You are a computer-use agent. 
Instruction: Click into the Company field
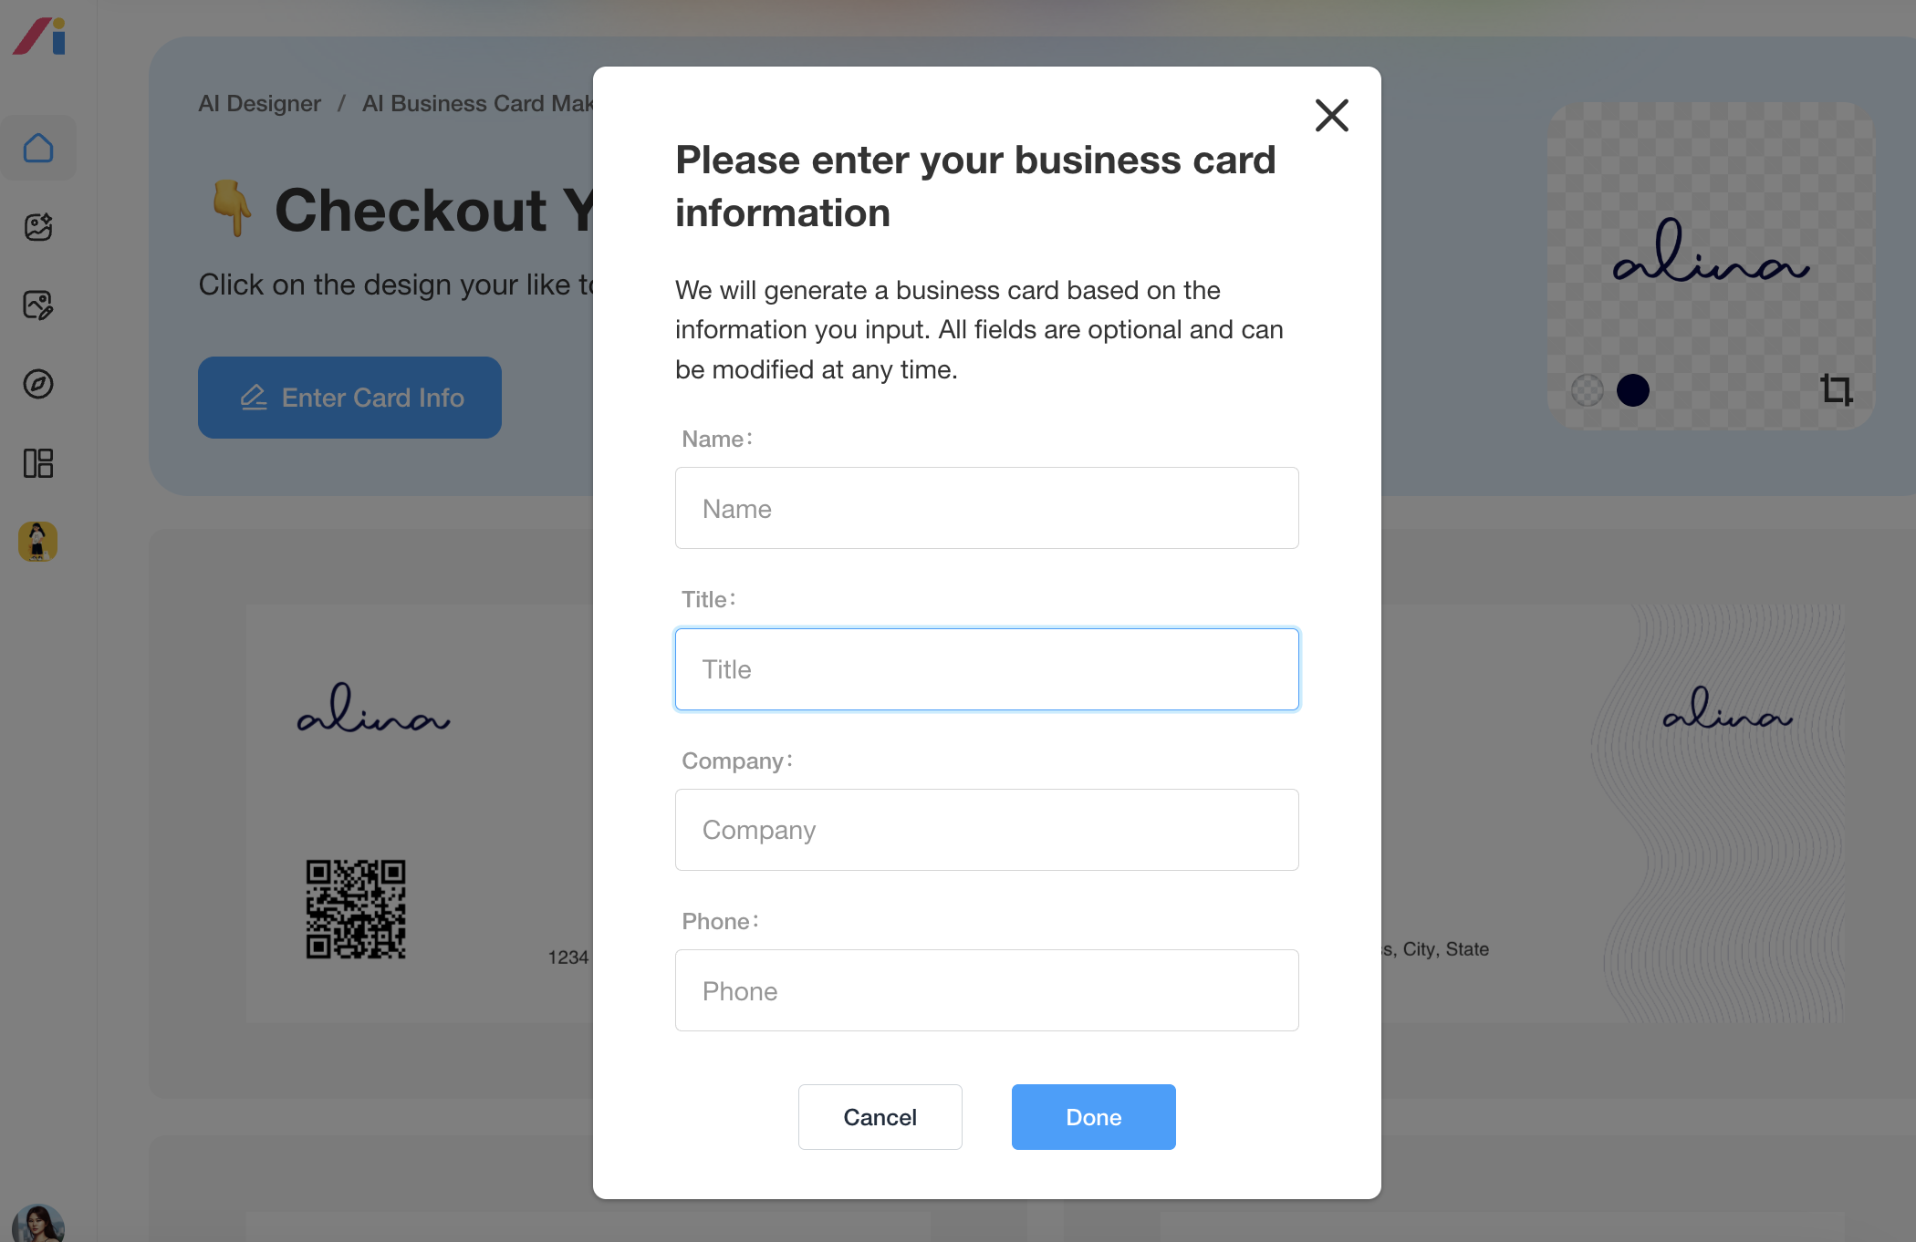point(986,830)
